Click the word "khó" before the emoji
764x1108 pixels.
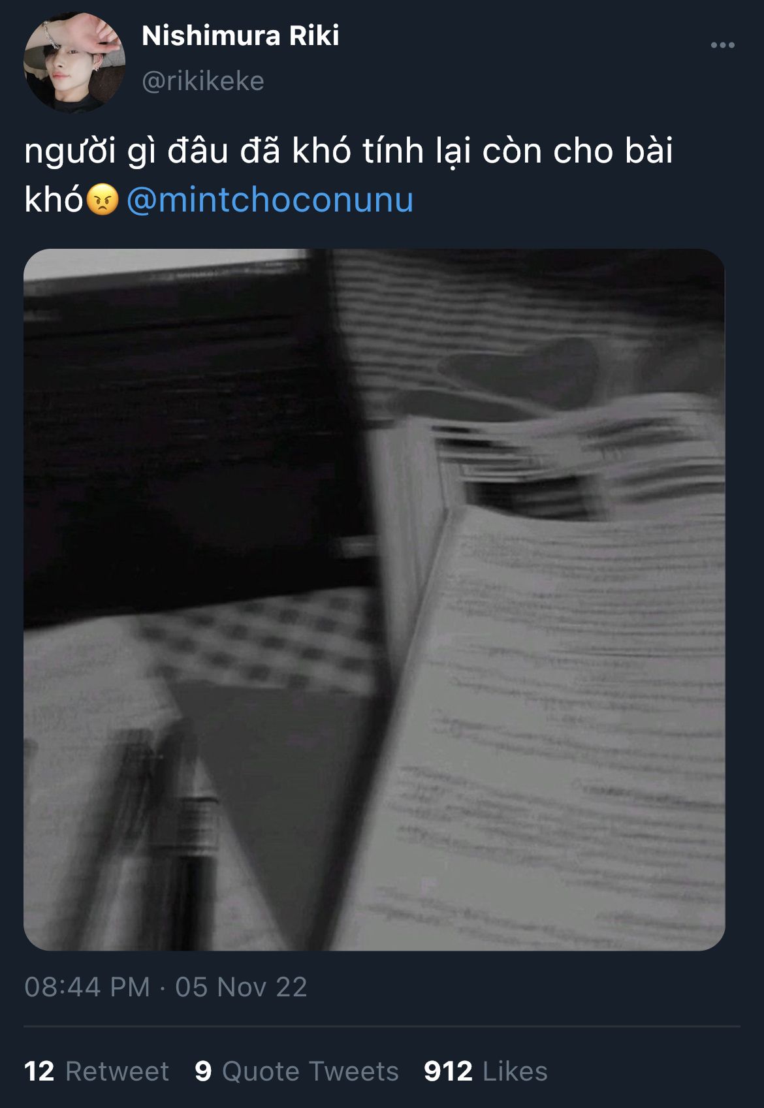[54, 200]
